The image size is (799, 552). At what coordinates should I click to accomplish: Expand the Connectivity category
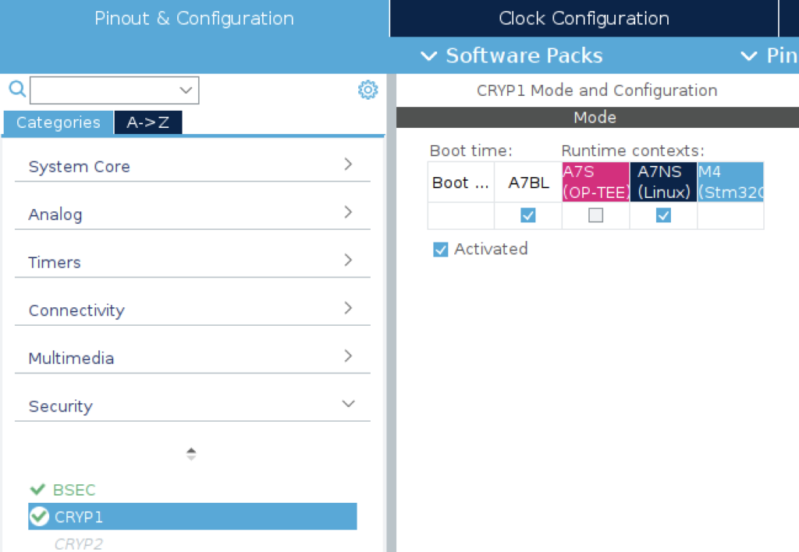[x=193, y=310]
